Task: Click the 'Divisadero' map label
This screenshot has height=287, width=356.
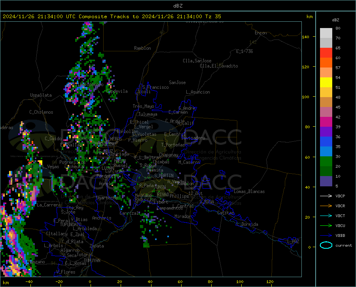Action: [x=193, y=138]
